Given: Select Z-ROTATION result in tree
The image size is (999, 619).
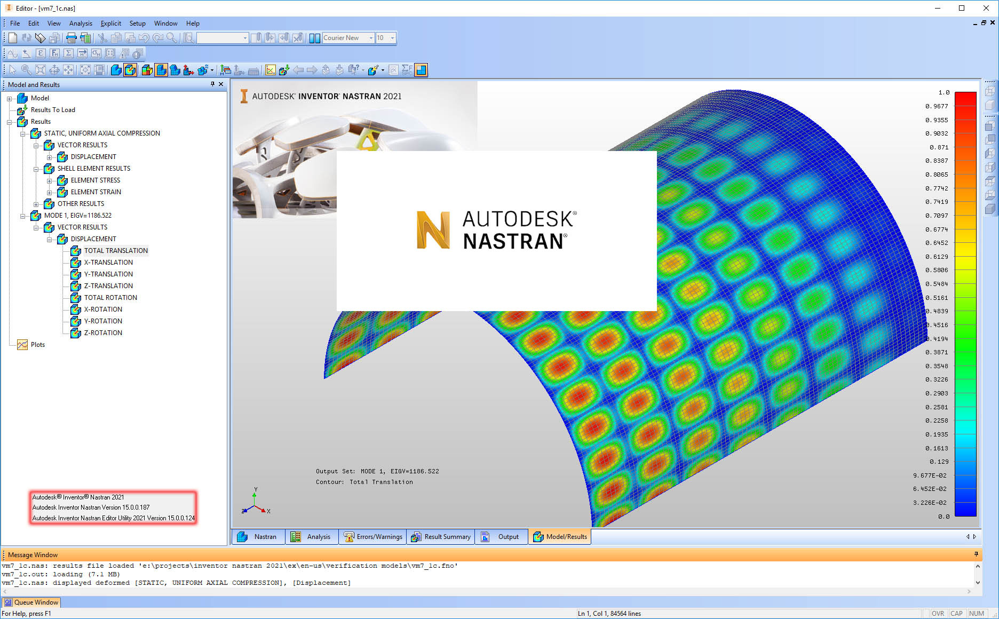Looking at the screenshot, I should [x=103, y=333].
